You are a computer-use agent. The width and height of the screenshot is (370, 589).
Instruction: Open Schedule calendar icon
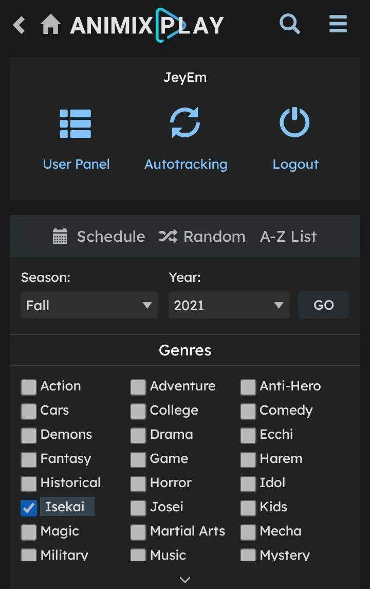[60, 236]
